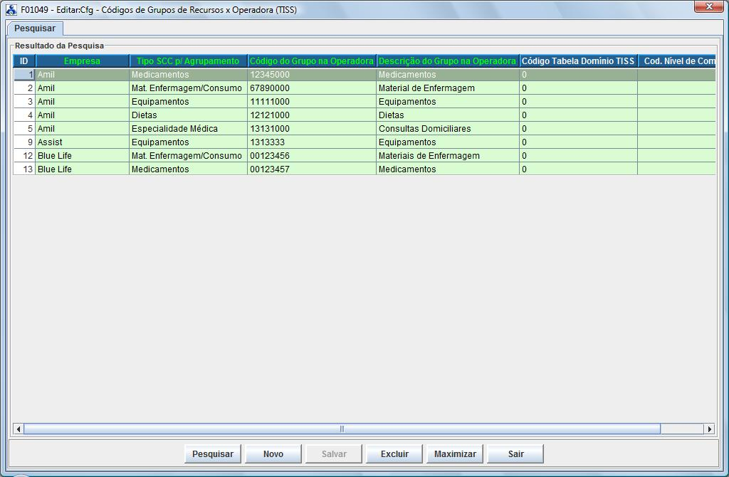
Task: Click the application icon in title bar
Action: (x=11, y=10)
